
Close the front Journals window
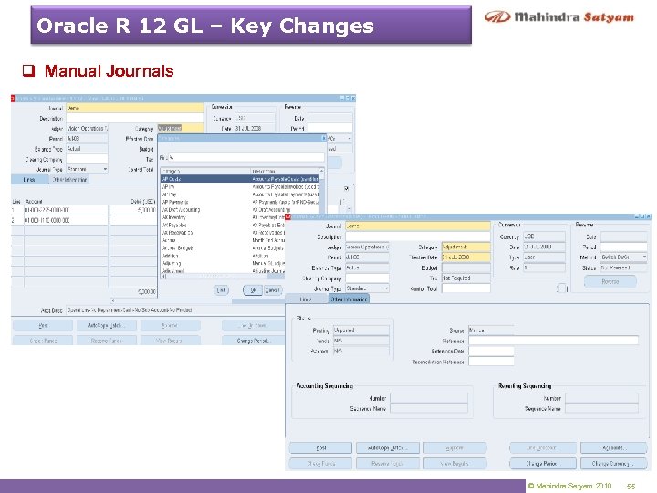click(648, 216)
